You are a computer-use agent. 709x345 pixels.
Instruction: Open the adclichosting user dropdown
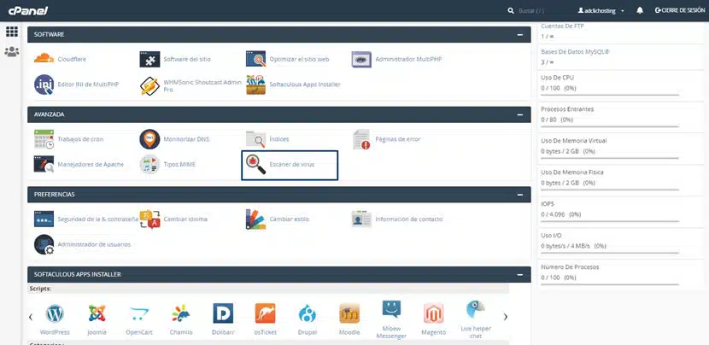pyautogui.click(x=601, y=10)
